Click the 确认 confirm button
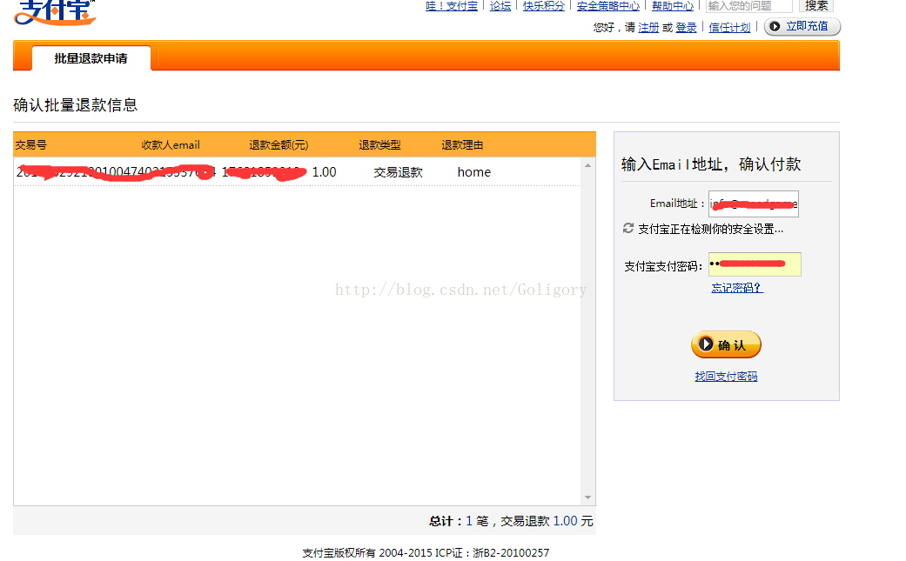This screenshot has width=906, height=561. [x=727, y=344]
